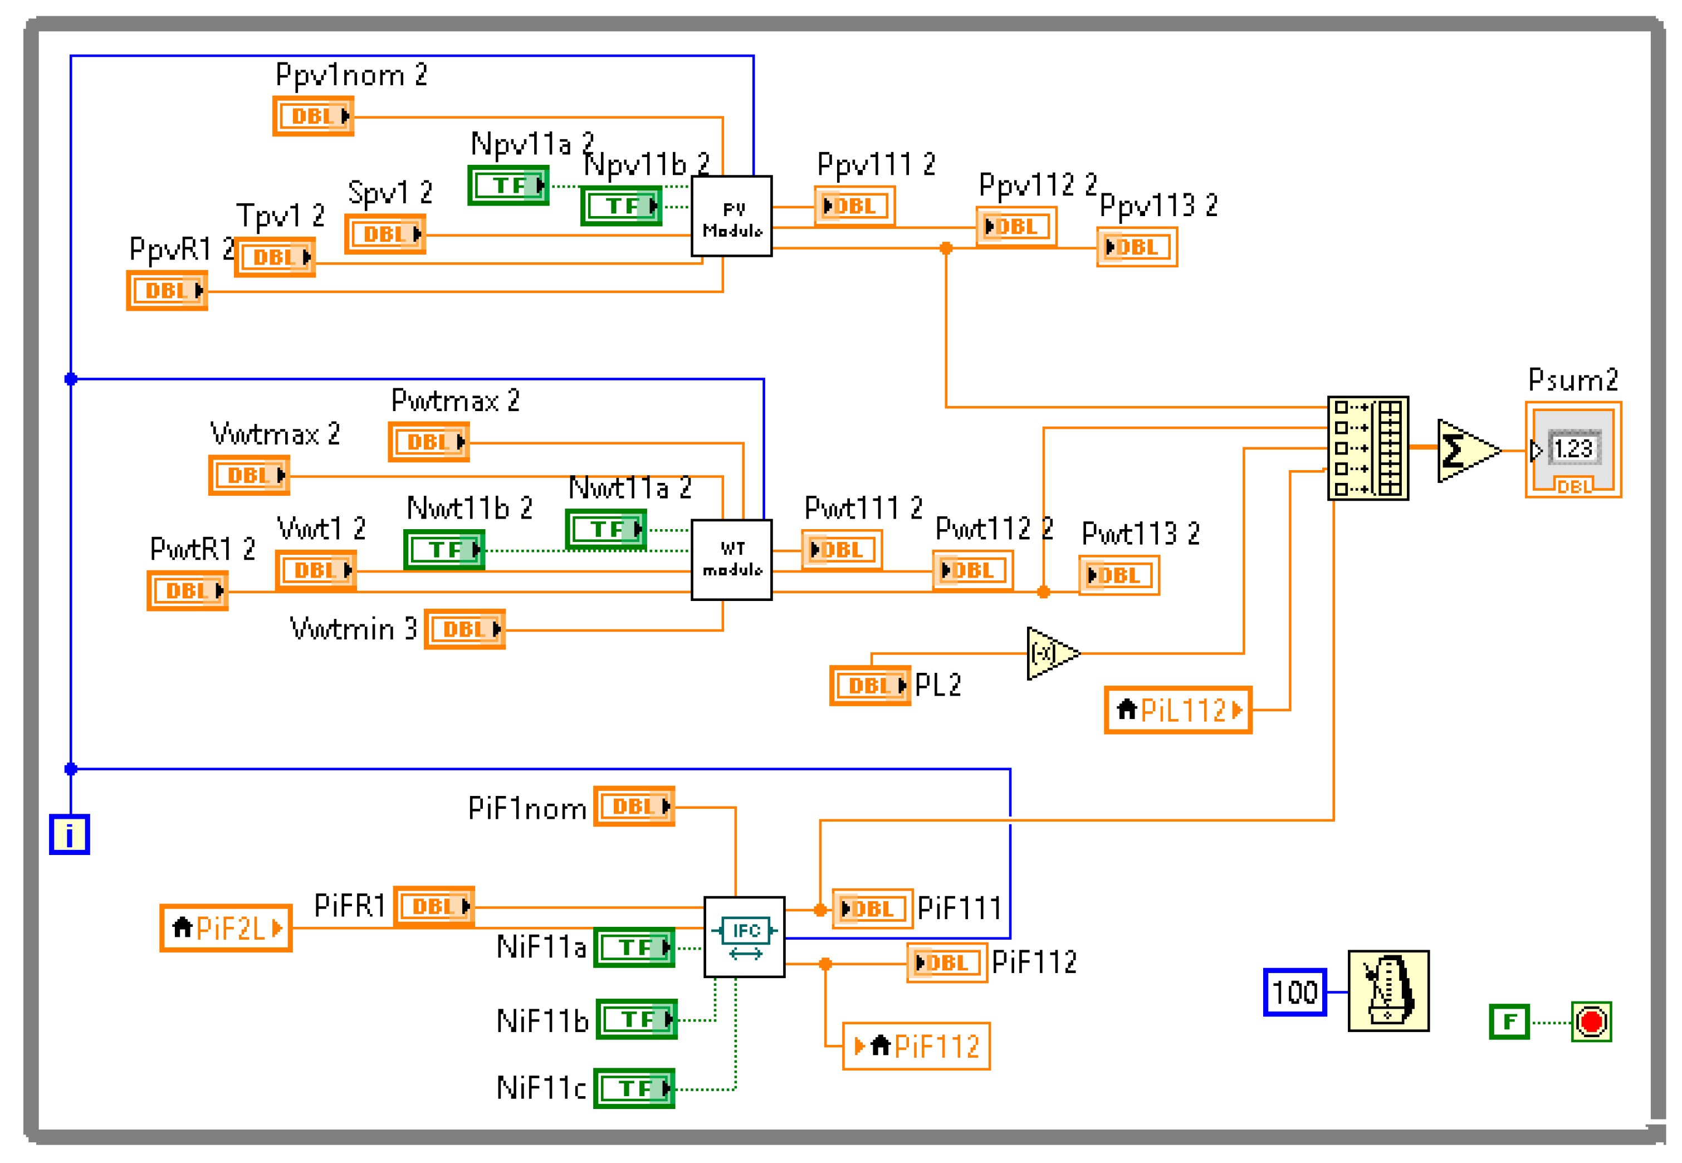Click the blue loop iteration terminal
Image resolution: width=1682 pixels, height=1163 pixels.
tap(69, 834)
